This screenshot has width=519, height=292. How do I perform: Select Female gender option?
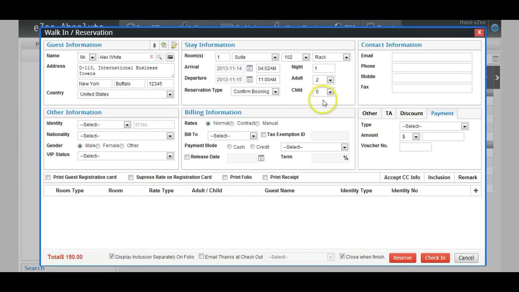(98, 146)
